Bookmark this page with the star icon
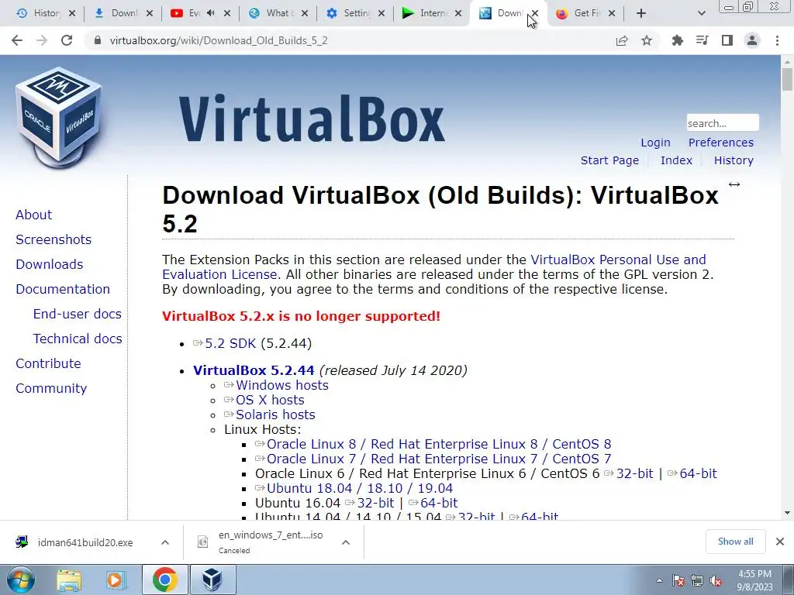794x595 pixels. coord(647,40)
